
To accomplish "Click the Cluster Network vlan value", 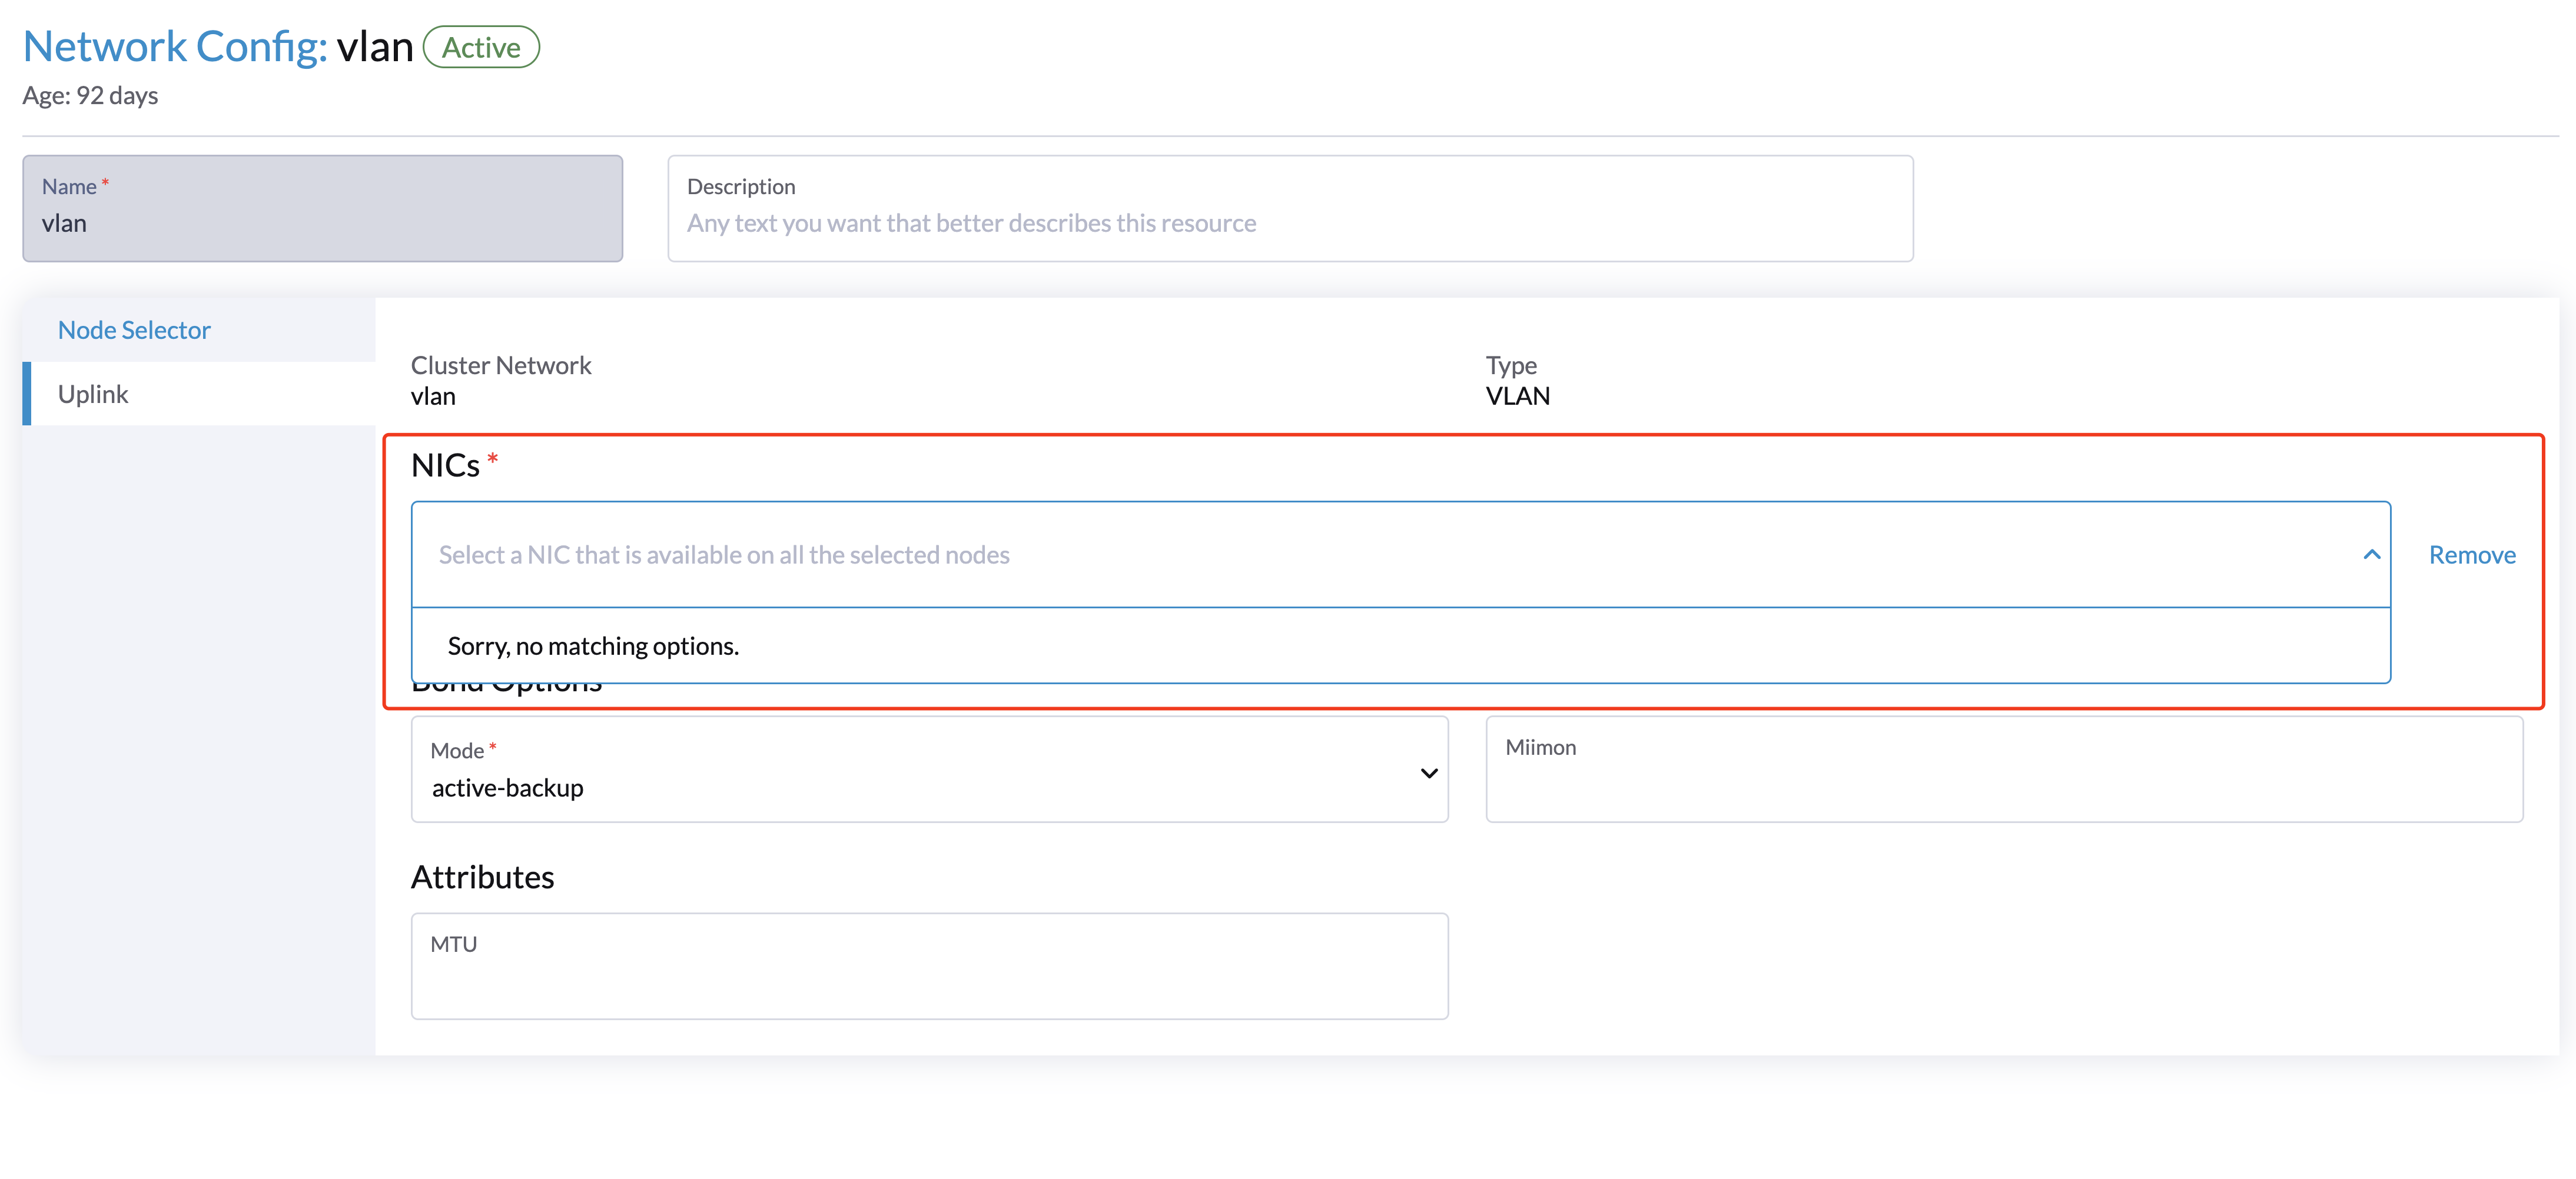I will (x=433, y=397).
